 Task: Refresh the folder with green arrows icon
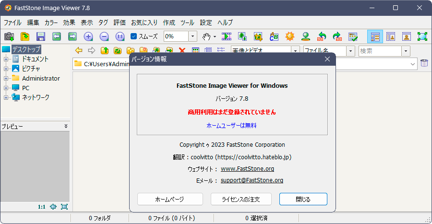tap(118, 50)
